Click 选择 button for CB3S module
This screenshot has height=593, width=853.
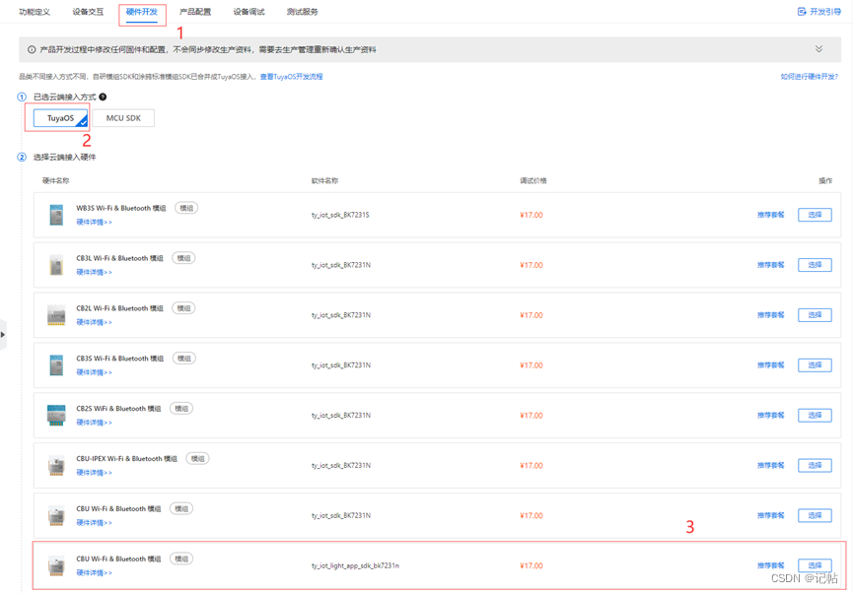815,364
